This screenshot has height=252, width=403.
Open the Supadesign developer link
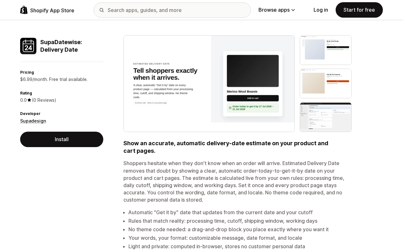tap(33, 121)
